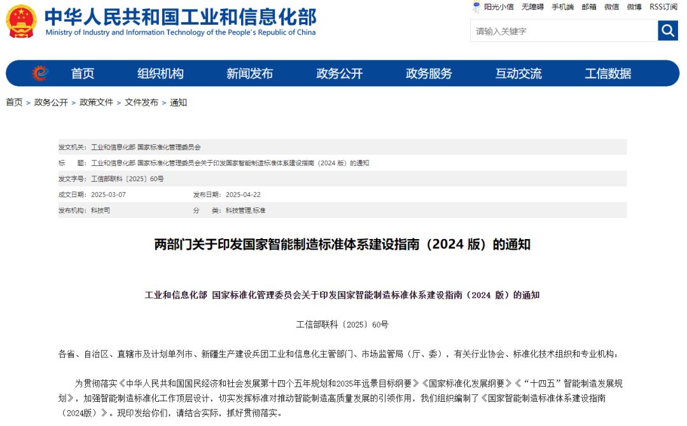This screenshot has width=687, height=426.
Task: Open the RSS订阅 link
Action: click(x=663, y=6)
